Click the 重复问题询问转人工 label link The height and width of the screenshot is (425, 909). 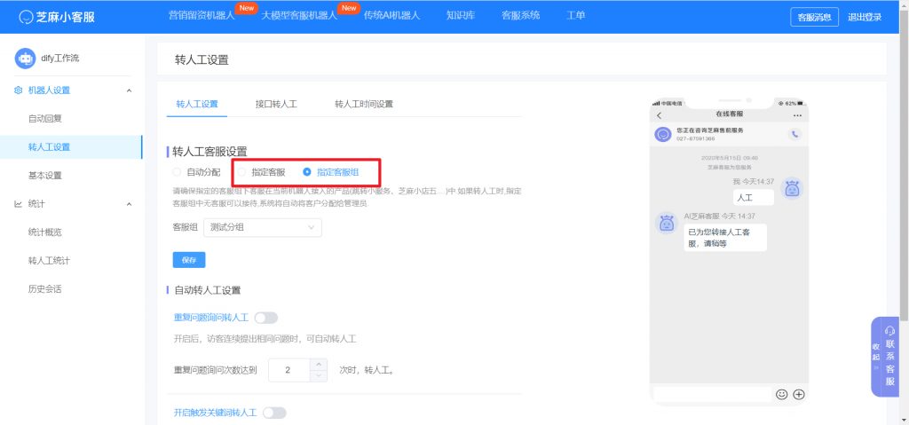point(211,318)
